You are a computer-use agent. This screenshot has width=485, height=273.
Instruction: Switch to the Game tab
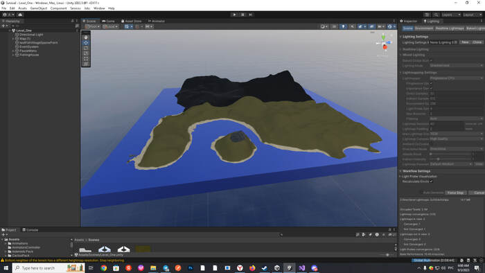[109, 21]
